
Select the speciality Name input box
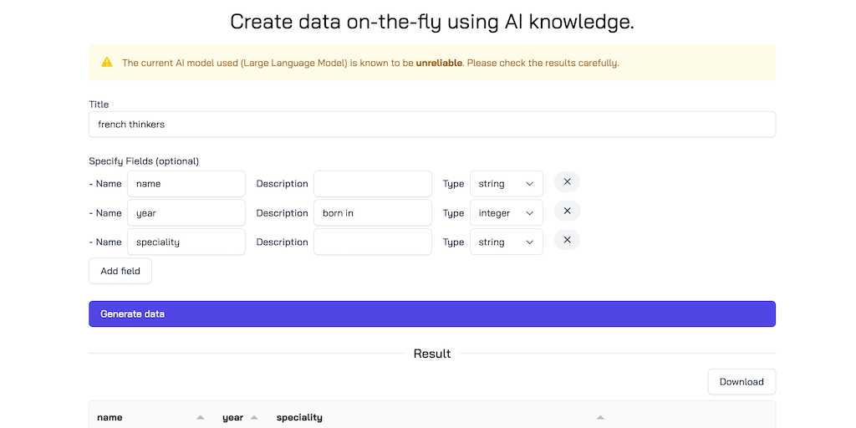pos(186,242)
